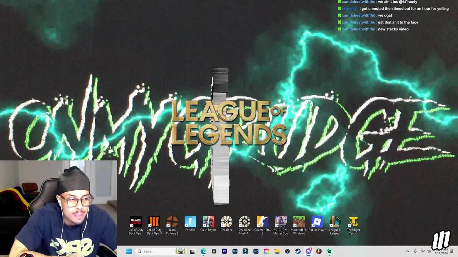Open Steam from the taskbar

[298, 251]
